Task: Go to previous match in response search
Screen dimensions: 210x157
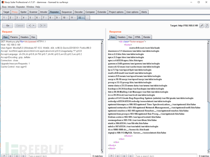Action: coord(117,156)
